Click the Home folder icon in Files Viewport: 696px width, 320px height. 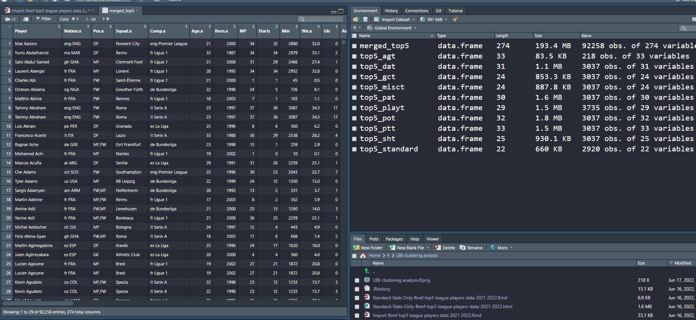coord(363,255)
